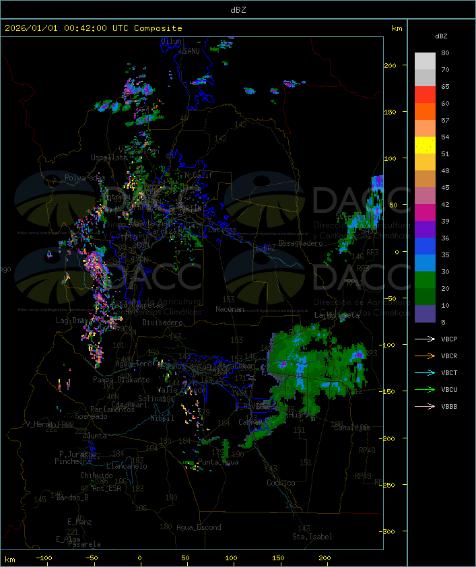Click the Sosneado place label

pyautogui.click(x=91, y=416)
